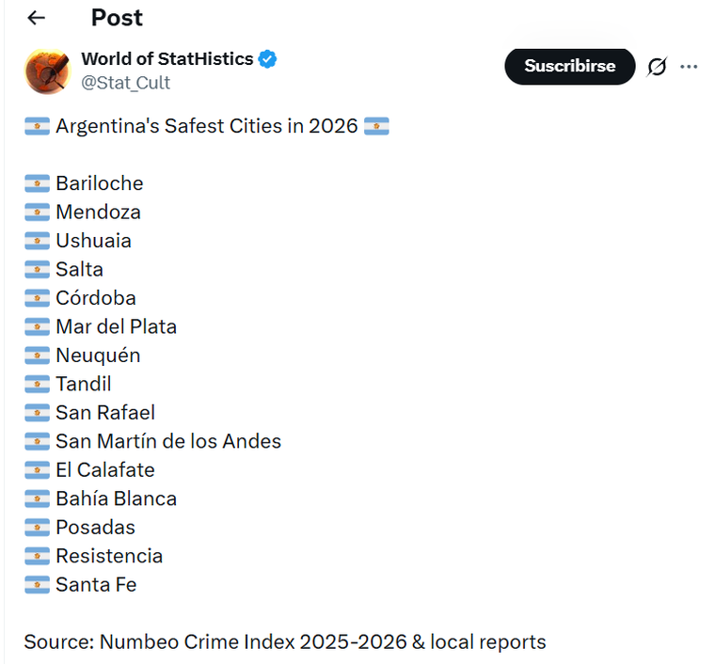Viewport: 715px width, 664px height.
Task: Click the Suscribirse button
Action: 569,66
